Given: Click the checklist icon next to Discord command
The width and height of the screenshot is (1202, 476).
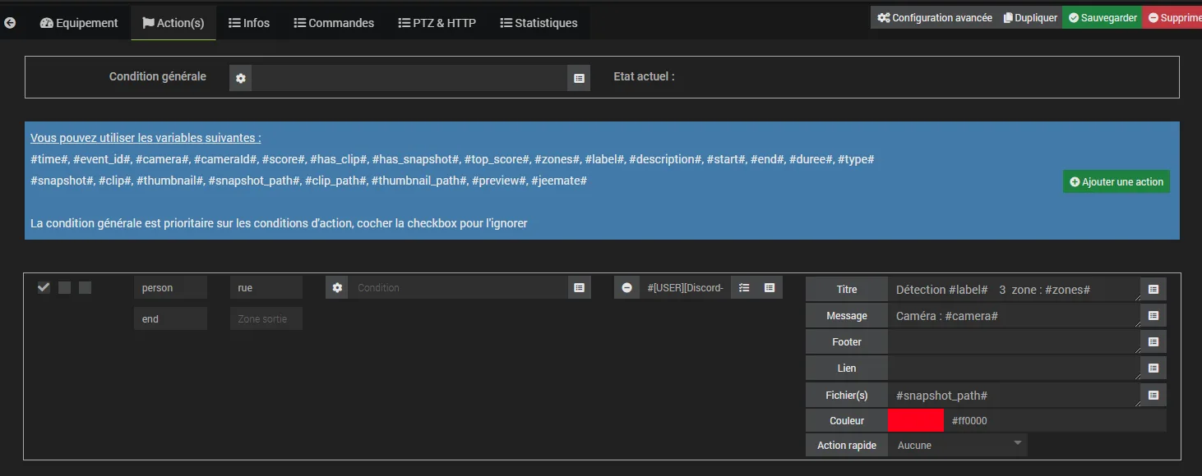Looking at the screenshot, I should (744, 287).
